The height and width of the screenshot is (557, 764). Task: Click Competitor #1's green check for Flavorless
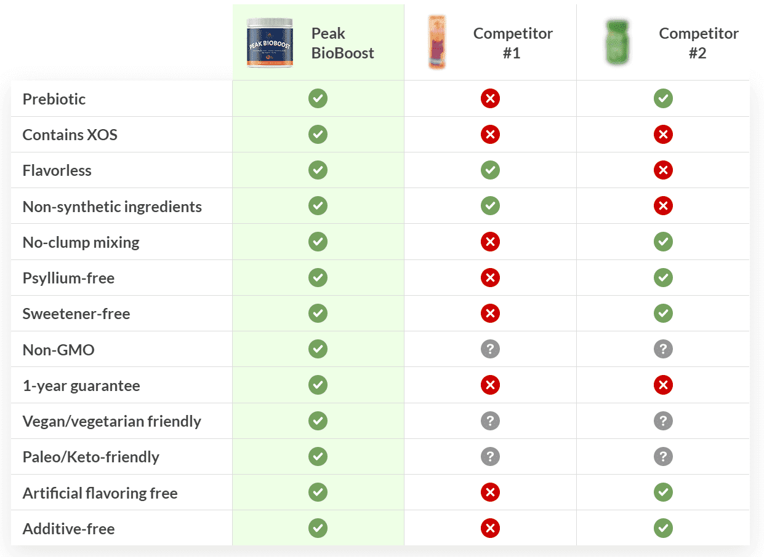(x=490, y=170)
